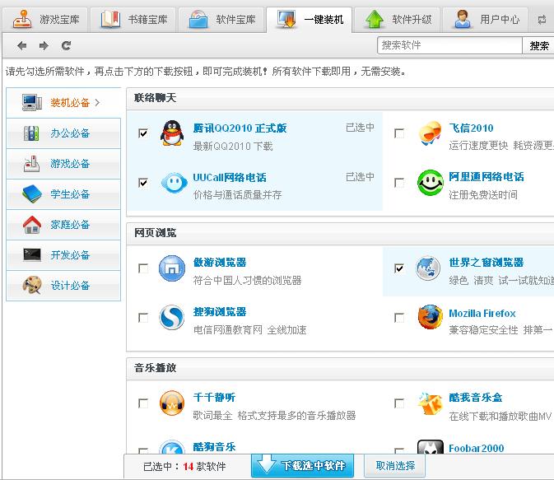Click the terminal icon beside 开发必备
Image resolution: width=554 pixels, height=480 pixels.
[x=32, y=254]
